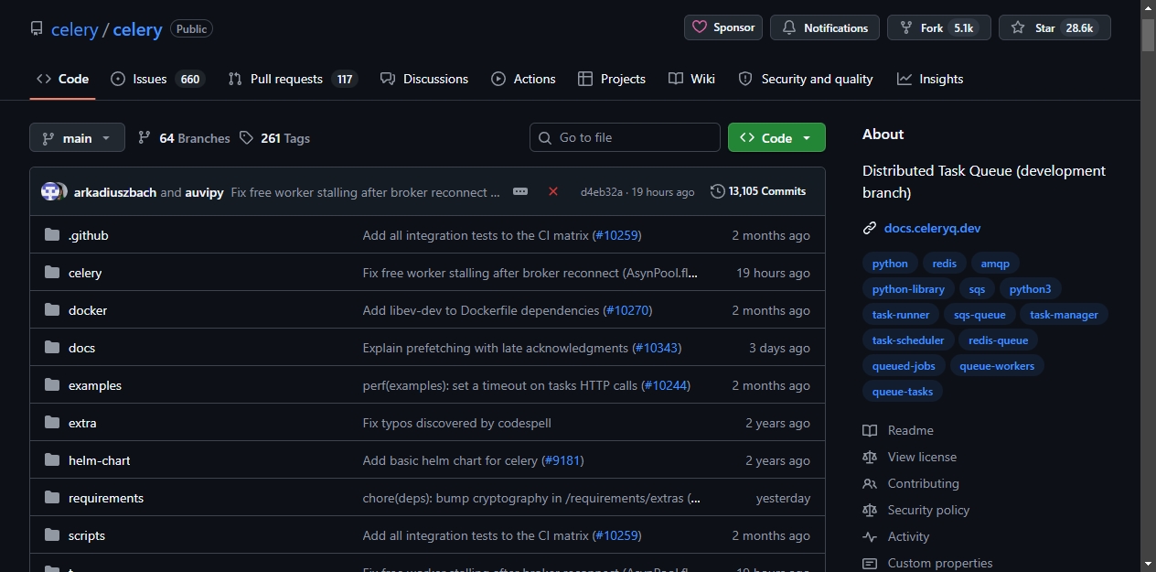Click the red failed checks X icon
The image size is (1156, 572).
click(x=553, y=191)
